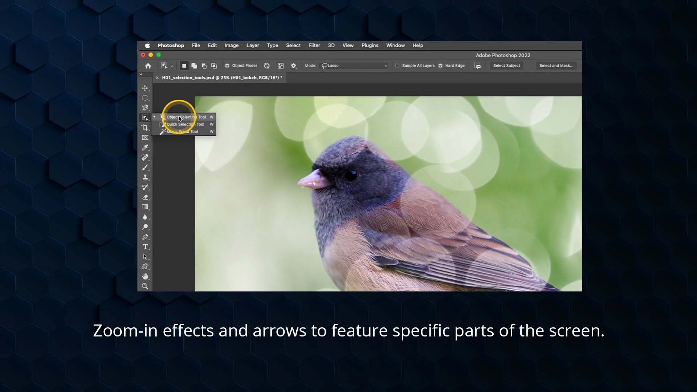Select the Move tool
Viewport: 697px width, 392px height.
point(145,88)
